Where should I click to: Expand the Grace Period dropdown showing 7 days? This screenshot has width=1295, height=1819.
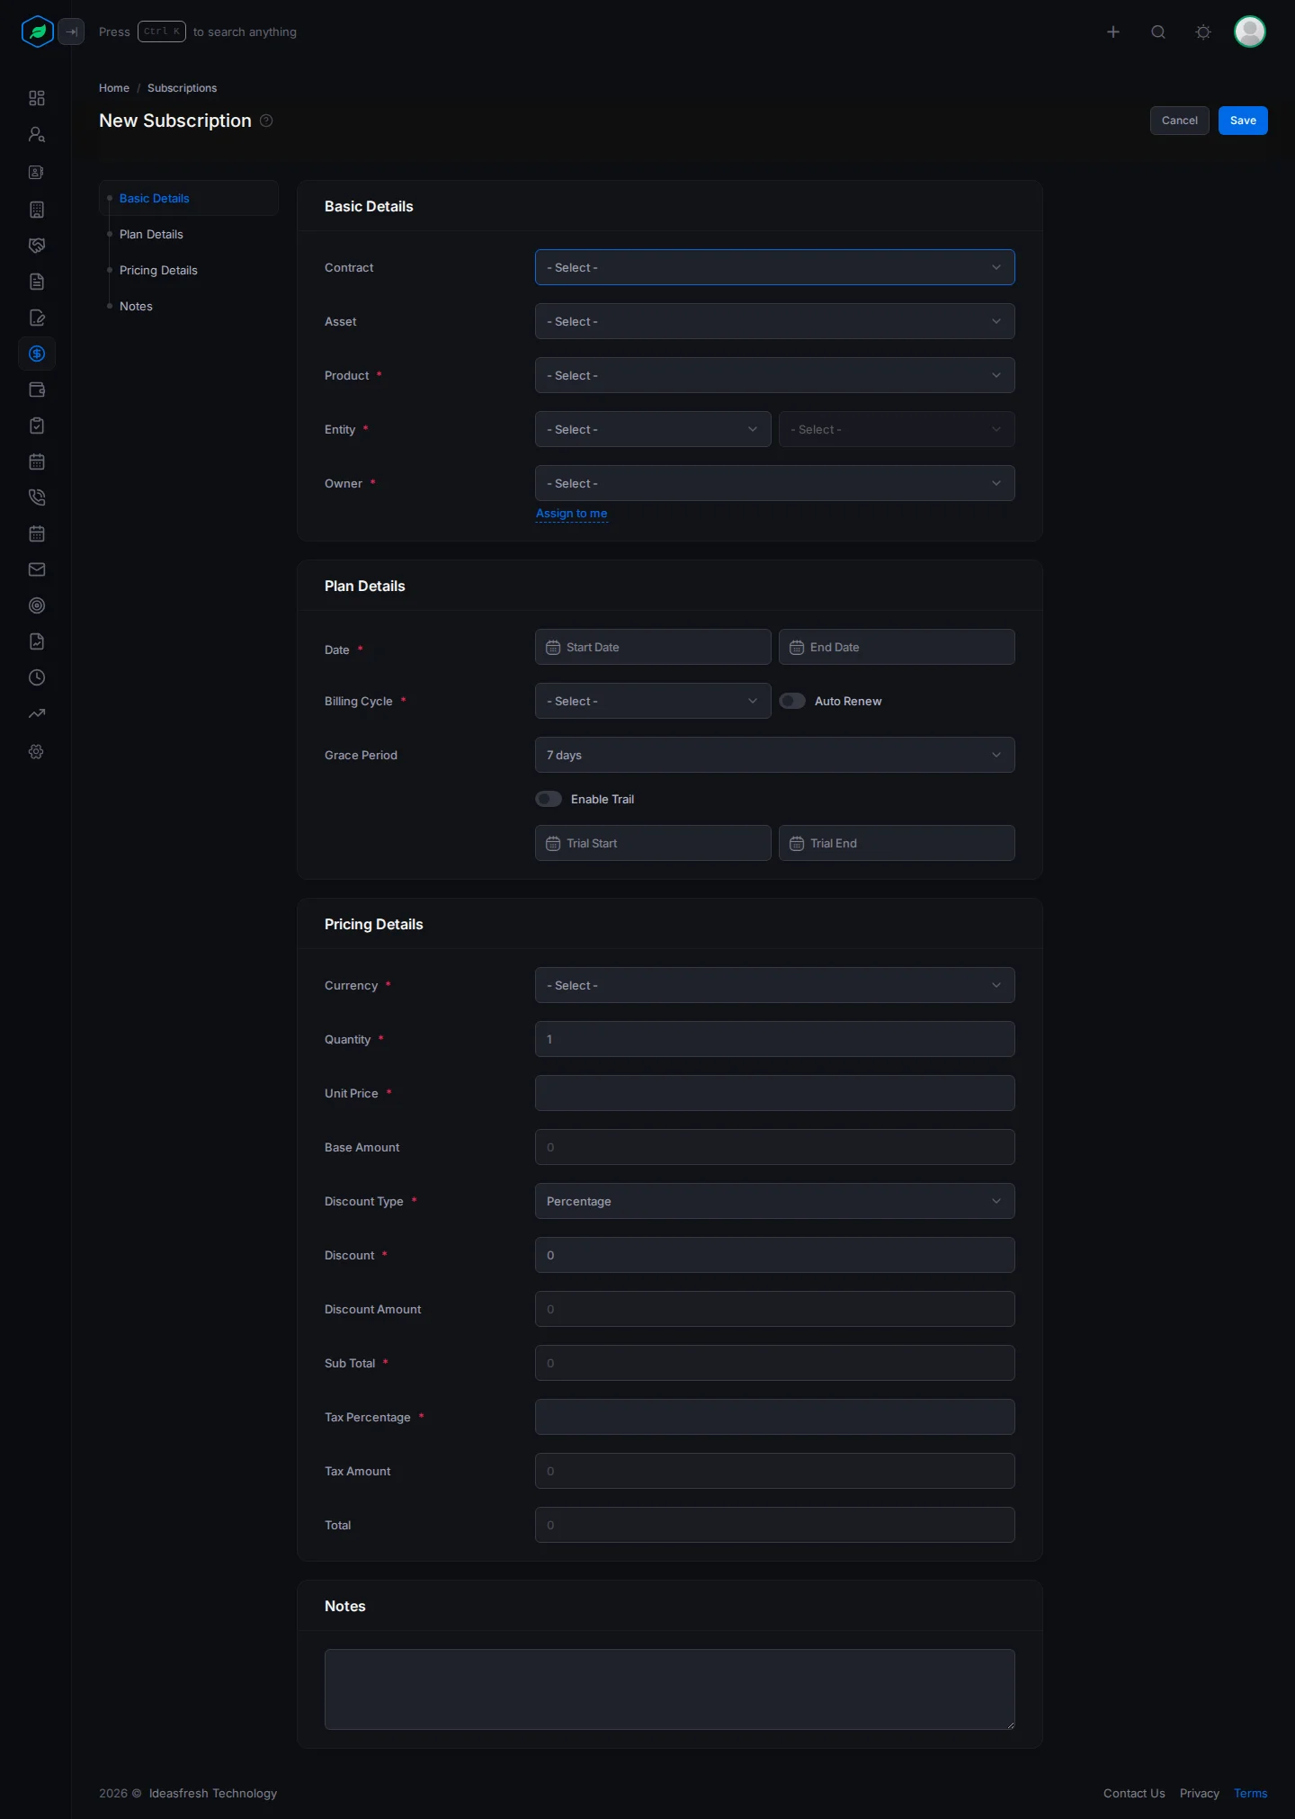[x=775, y=755]
